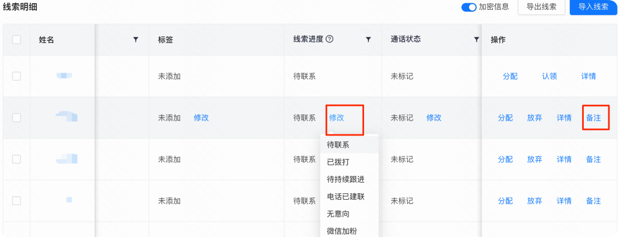618x237 pixels.
Task: Click 分配 in the second row
Action: point(505,117)
